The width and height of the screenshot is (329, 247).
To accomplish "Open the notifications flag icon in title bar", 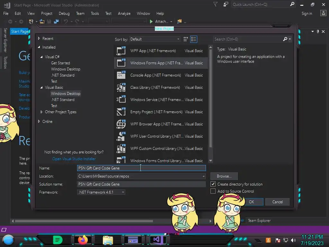I will pyautogui.click(x=216, y=5).
